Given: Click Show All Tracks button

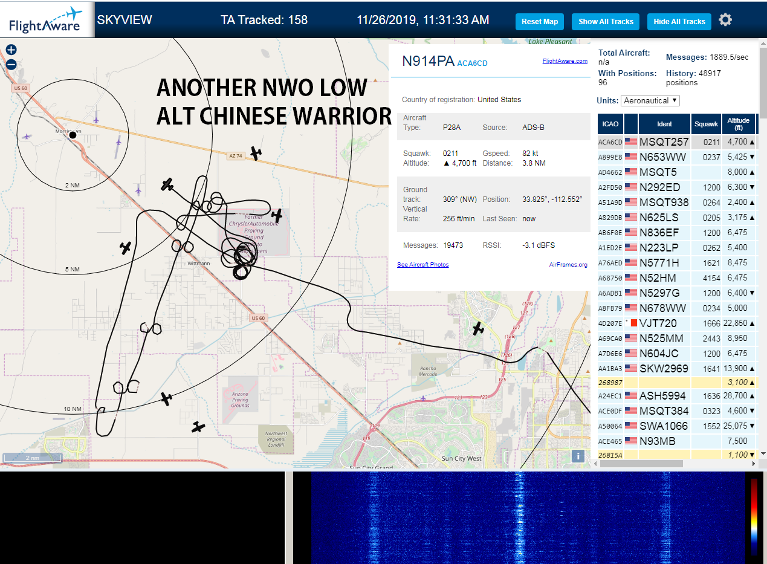Looking at the screenshot, I should 606,21.
